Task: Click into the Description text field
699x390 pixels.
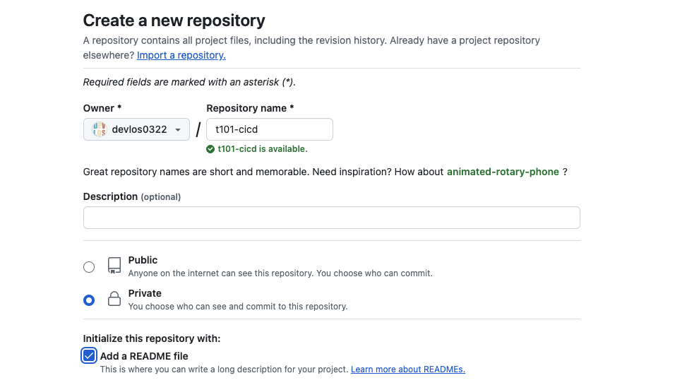Action: (331, 218)
